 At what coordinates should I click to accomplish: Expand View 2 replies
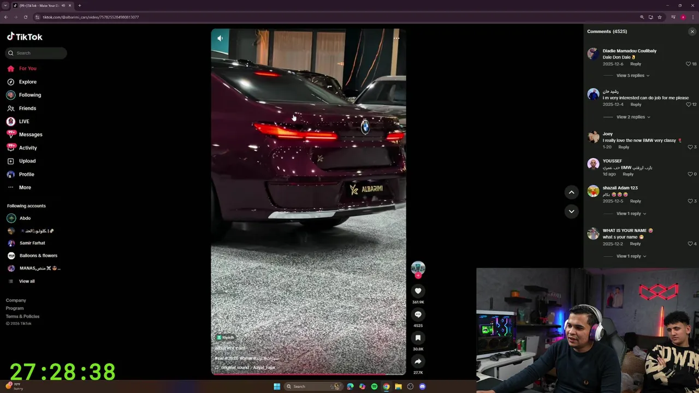tap(633, 117)
